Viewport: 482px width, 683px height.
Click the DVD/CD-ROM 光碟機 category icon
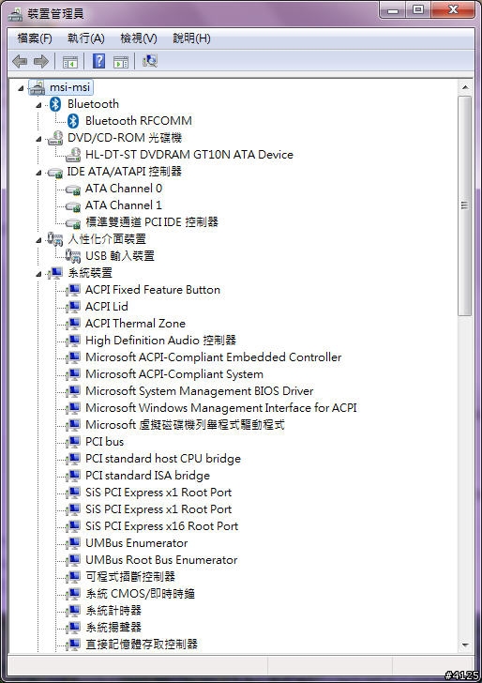point(55,138)
